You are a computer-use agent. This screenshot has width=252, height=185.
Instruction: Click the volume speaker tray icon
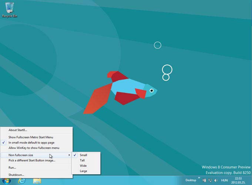(x=216, y=180)
